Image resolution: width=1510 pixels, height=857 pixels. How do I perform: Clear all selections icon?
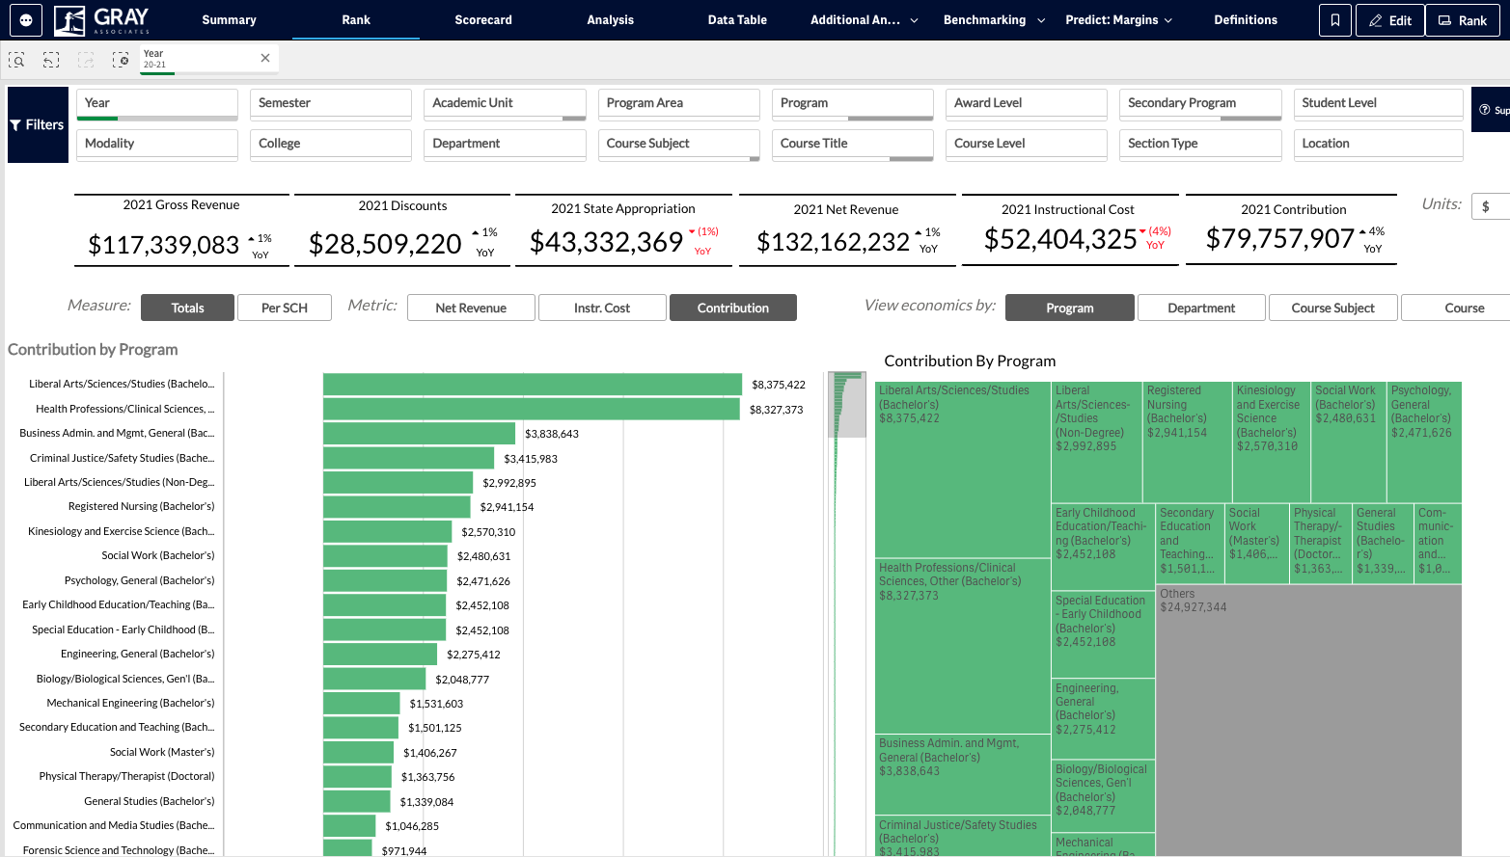(121, 60)
